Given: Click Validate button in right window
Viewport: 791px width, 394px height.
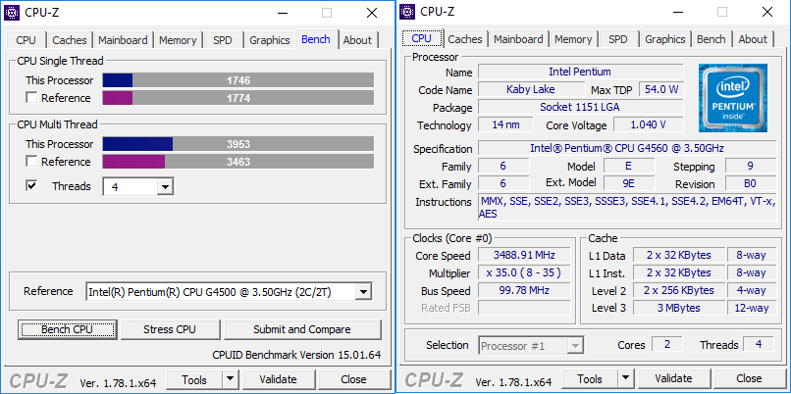Looking at the screenshot, I should [673, 378].
